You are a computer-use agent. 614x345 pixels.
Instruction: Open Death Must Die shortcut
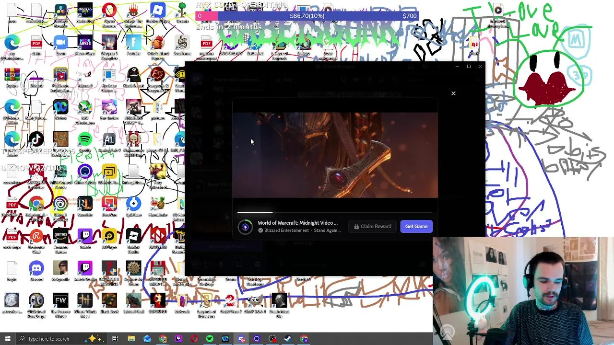click(x=280, y=305)
